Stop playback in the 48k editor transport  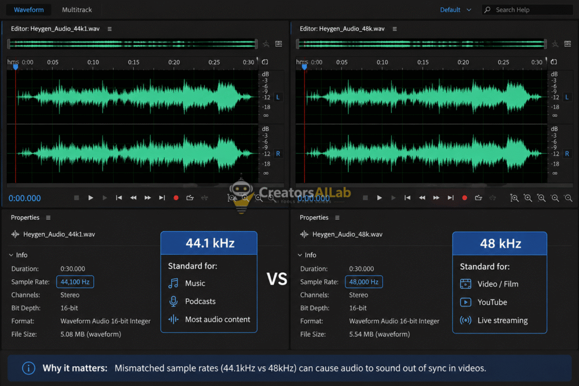[365, 198]
